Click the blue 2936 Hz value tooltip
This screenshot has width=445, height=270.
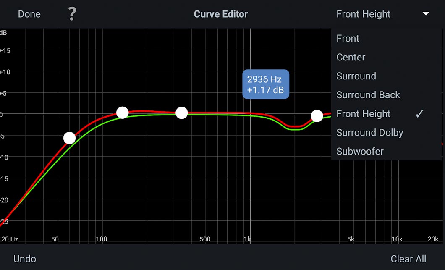[266, 84]
